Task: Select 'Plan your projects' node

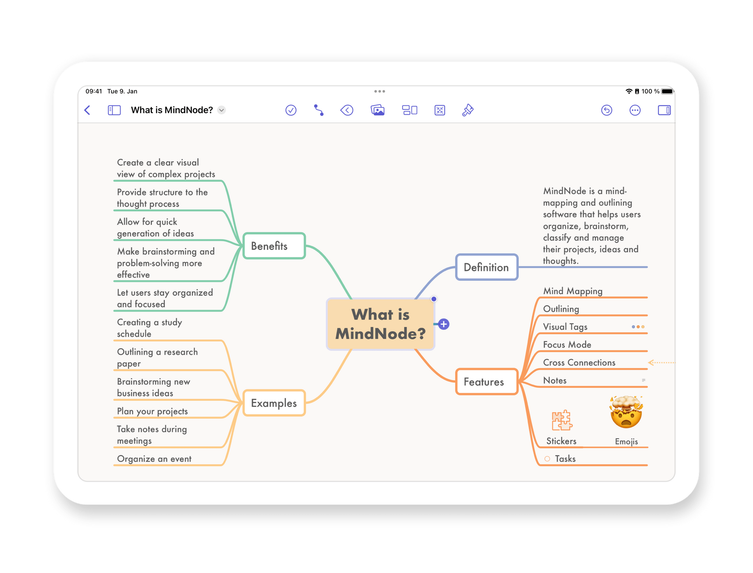Action: click(153, 411)
